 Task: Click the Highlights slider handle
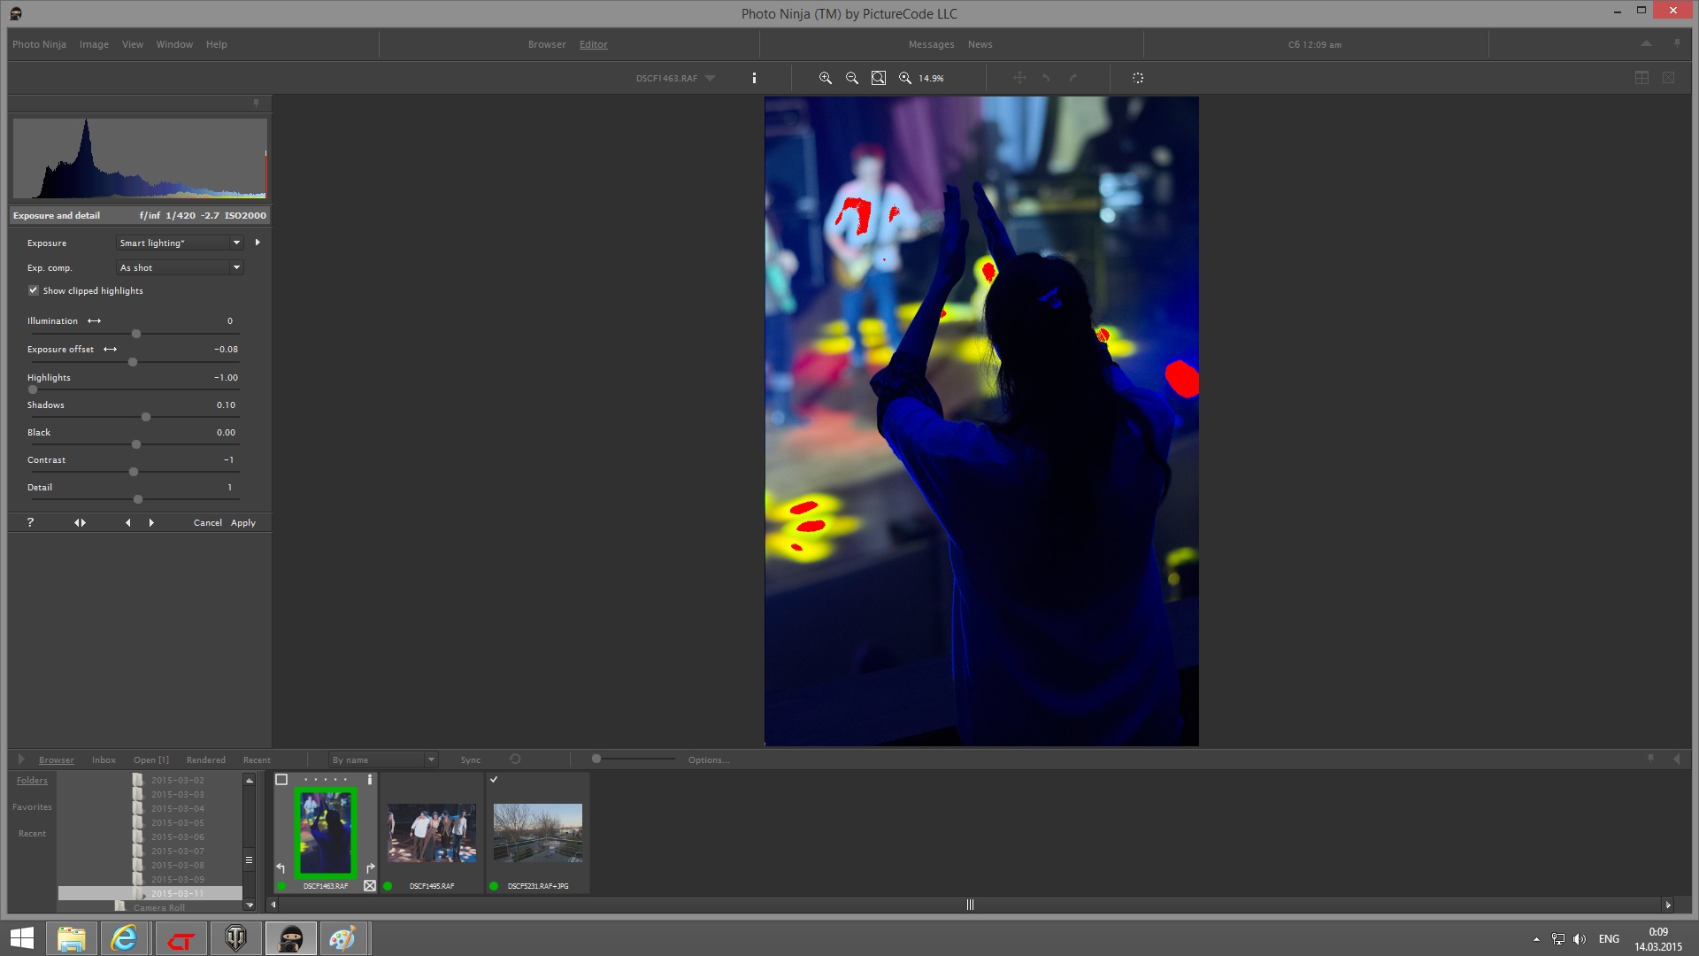point(33,389)
